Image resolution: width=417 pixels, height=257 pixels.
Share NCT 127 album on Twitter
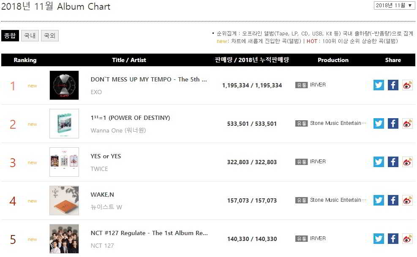click(379, 239)
